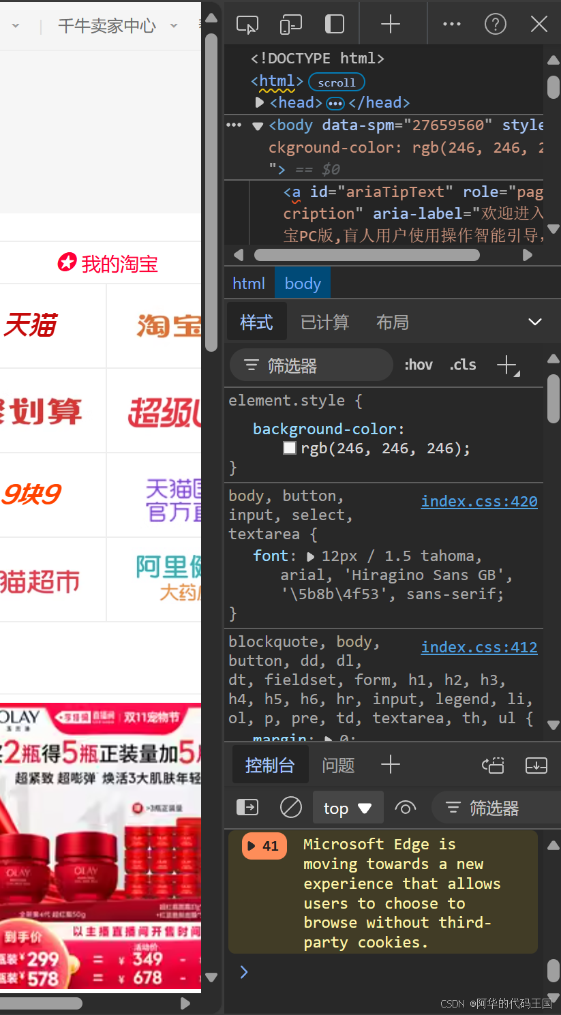Toggle the console sidebar icon
This screenshot has width=561, height=1015.
point(247,808)
